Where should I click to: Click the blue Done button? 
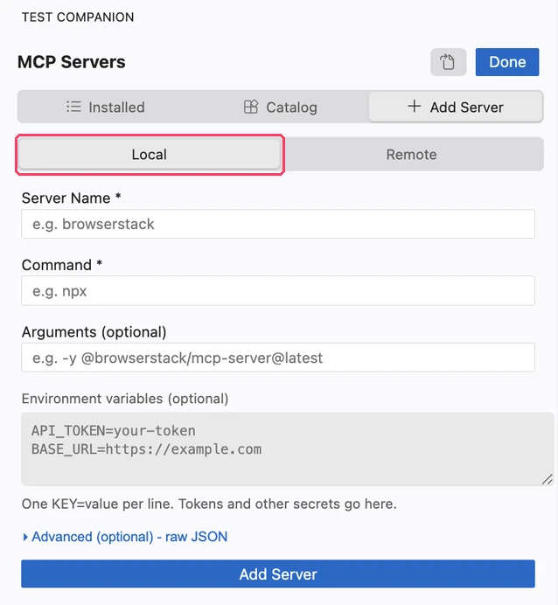coord(507,62)
